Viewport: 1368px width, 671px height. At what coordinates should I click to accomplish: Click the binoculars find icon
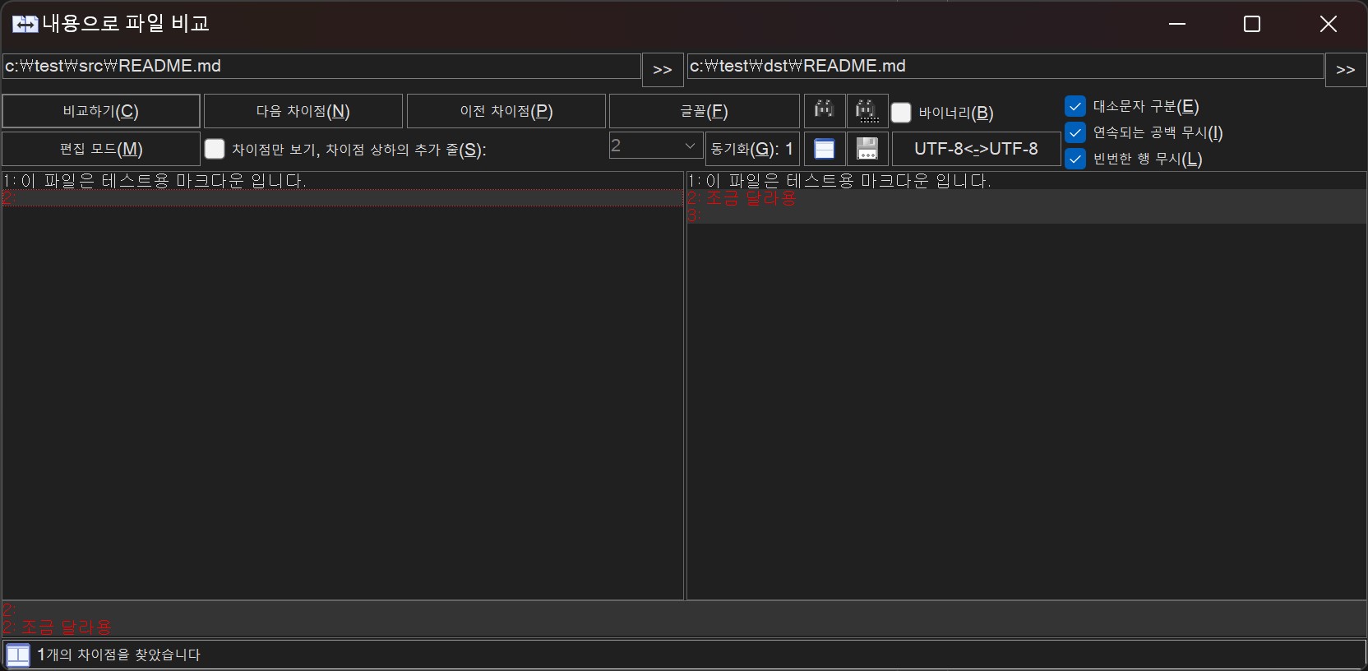pyautogui.click(x=824, y=111)
